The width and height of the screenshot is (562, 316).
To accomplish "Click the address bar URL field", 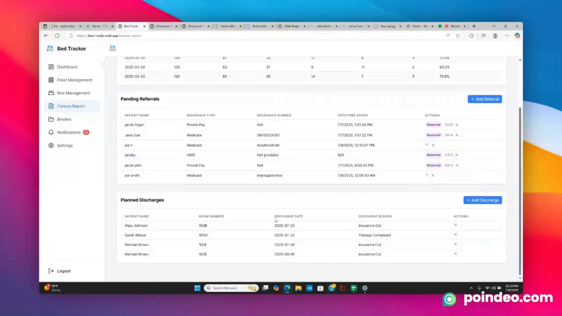I will pyautogui.click(x=108, y=35).
